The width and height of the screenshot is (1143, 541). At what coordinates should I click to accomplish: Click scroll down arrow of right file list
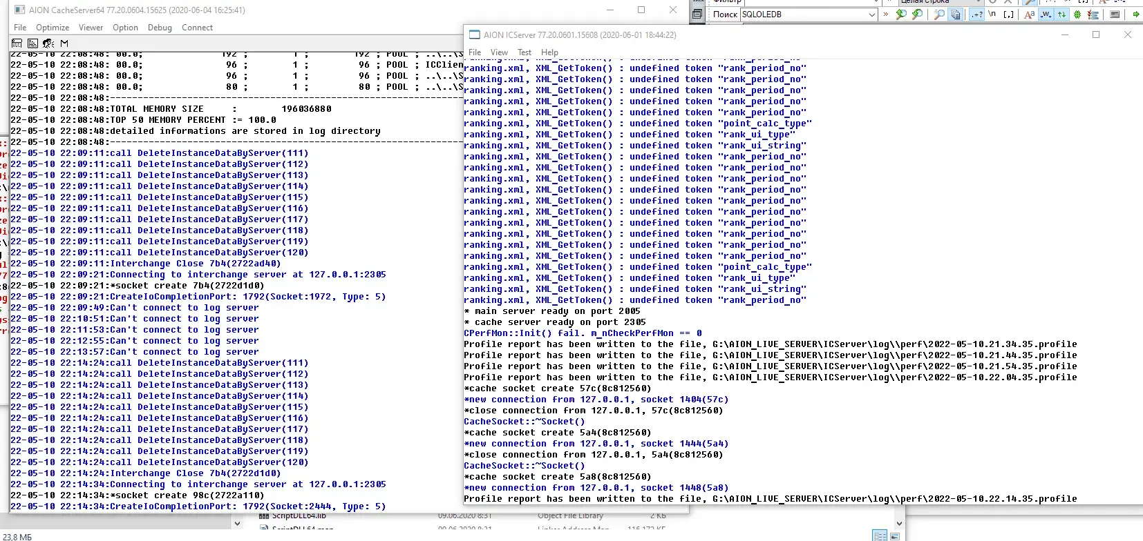tap(899, 524)
